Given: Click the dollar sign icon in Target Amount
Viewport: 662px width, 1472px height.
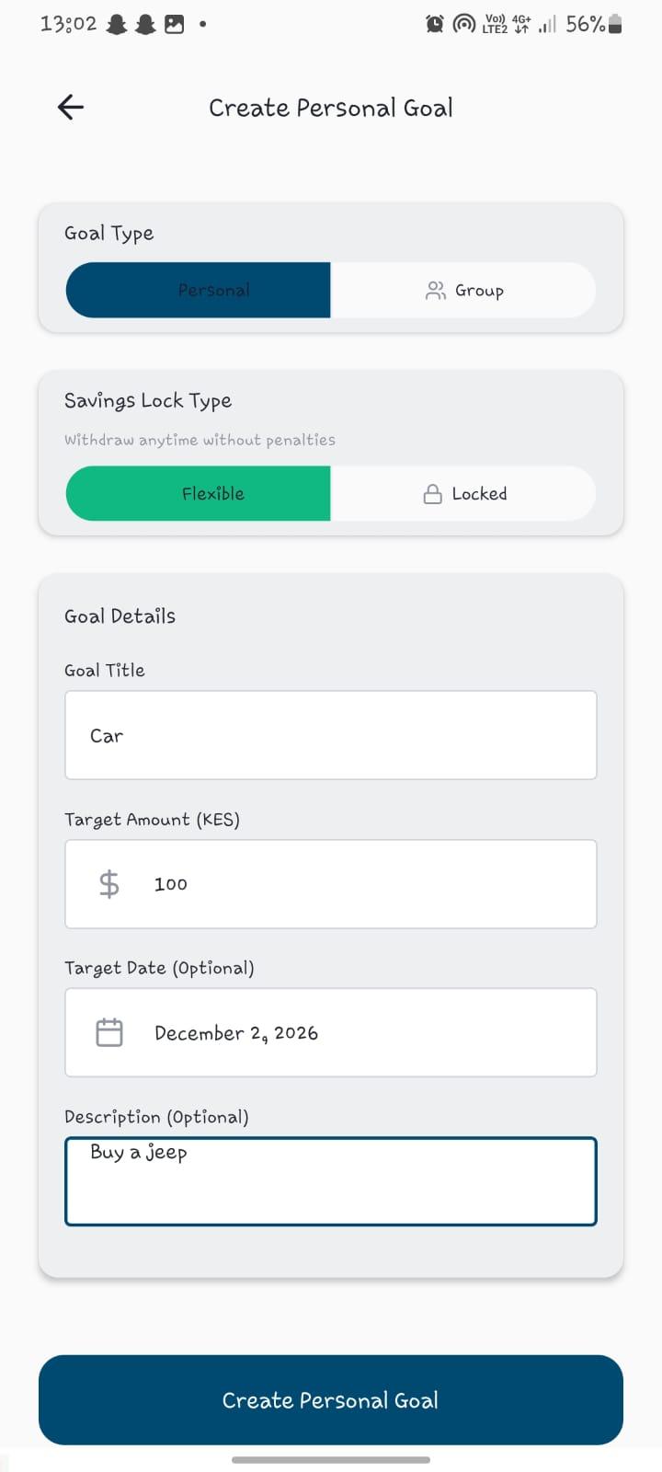Looking at the screenshot, I should pos(107,883).
